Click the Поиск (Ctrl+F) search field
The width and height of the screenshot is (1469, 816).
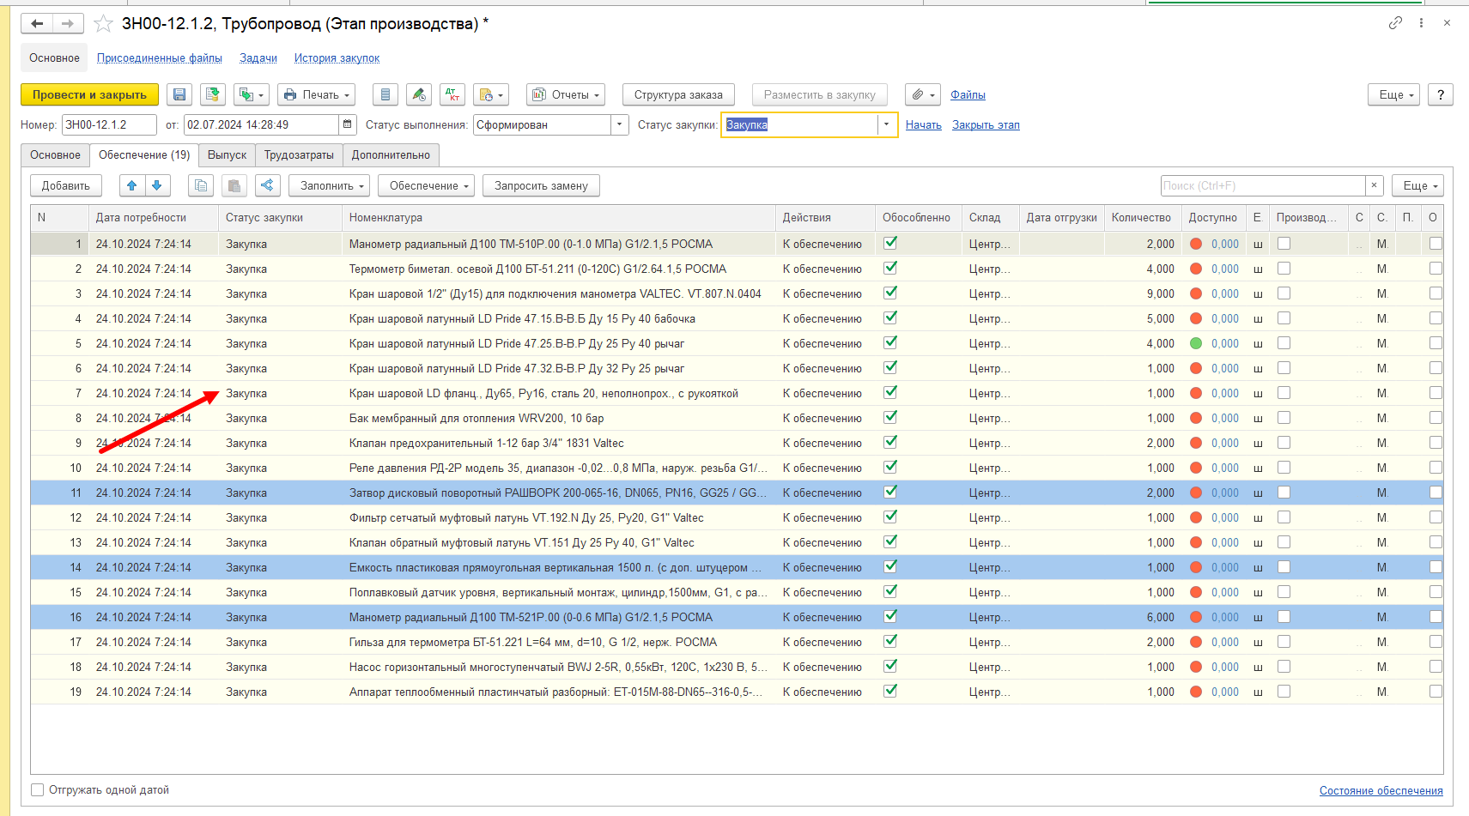click(1262, 185)
